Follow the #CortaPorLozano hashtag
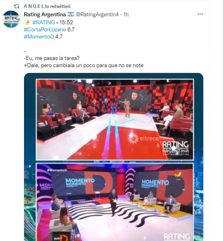The width and height of the screenshot is (223, 241). click(45, 29)
